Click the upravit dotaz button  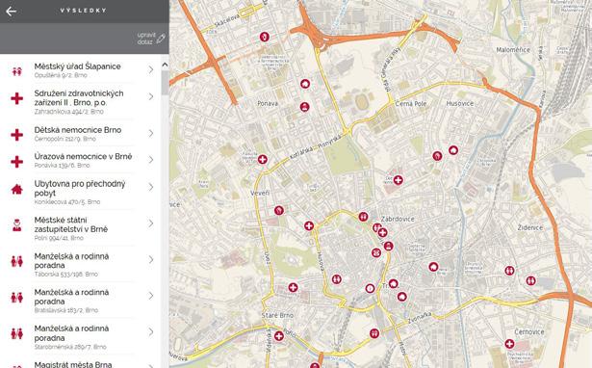click(151, 39)
